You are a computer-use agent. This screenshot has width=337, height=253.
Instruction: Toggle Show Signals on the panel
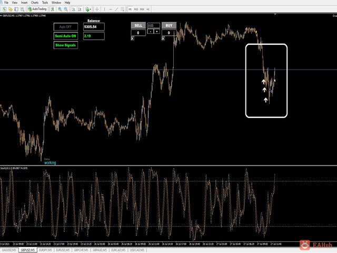(65, 45)
